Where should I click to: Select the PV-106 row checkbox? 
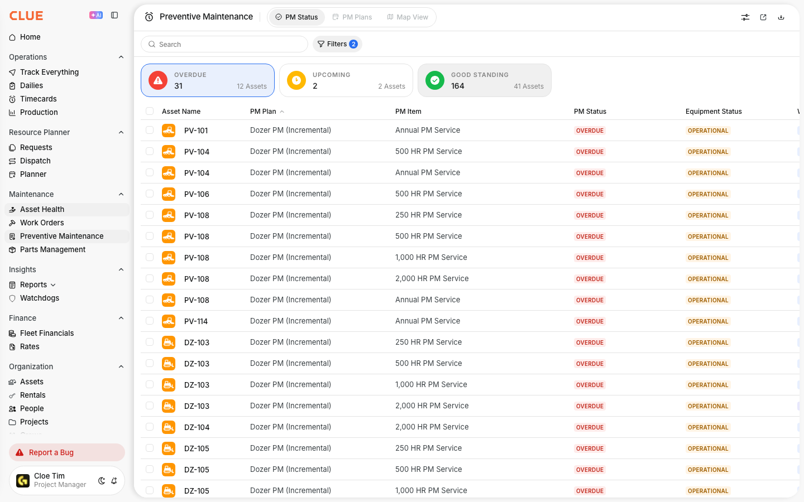coord(150,194)
